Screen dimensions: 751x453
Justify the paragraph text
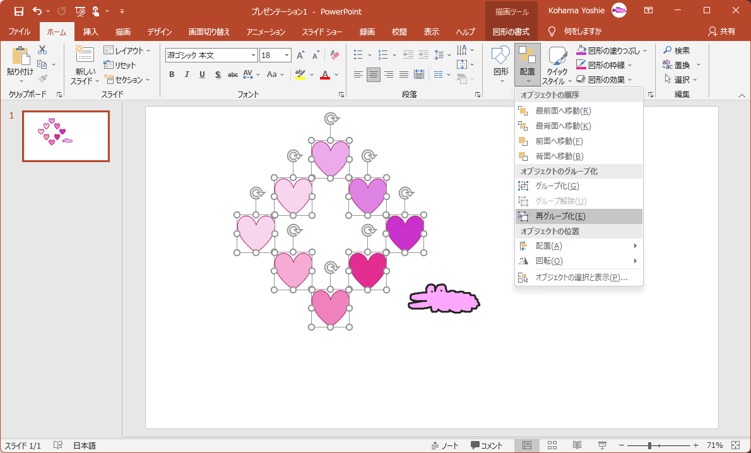pos(404,74)
